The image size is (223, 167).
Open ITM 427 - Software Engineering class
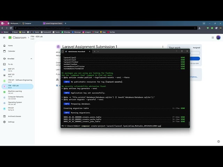click(17, 81)
